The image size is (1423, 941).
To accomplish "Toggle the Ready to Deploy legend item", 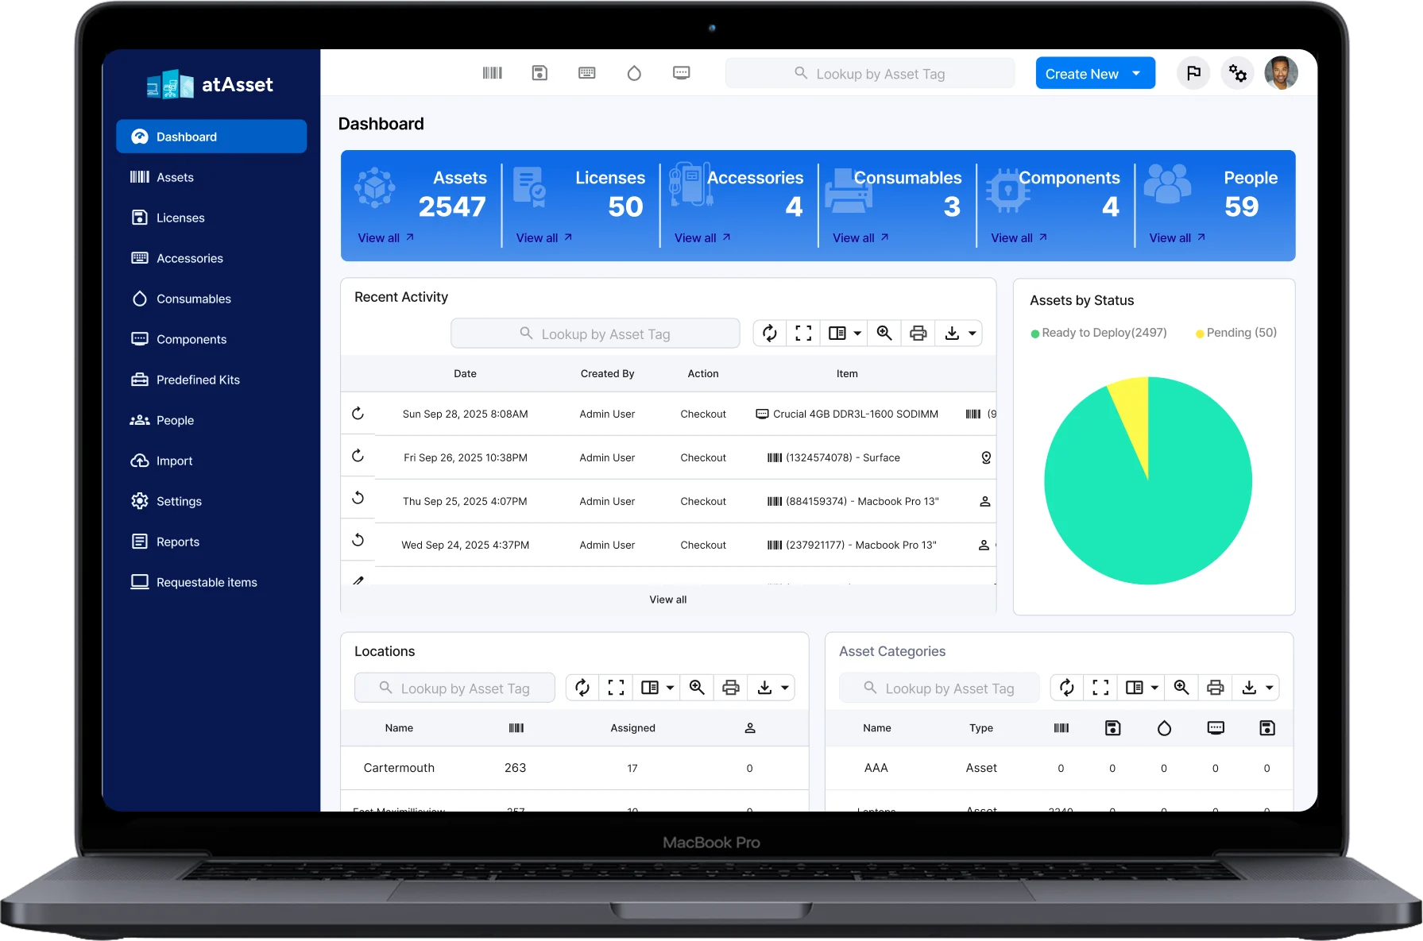I will [x=1099, y=333].
